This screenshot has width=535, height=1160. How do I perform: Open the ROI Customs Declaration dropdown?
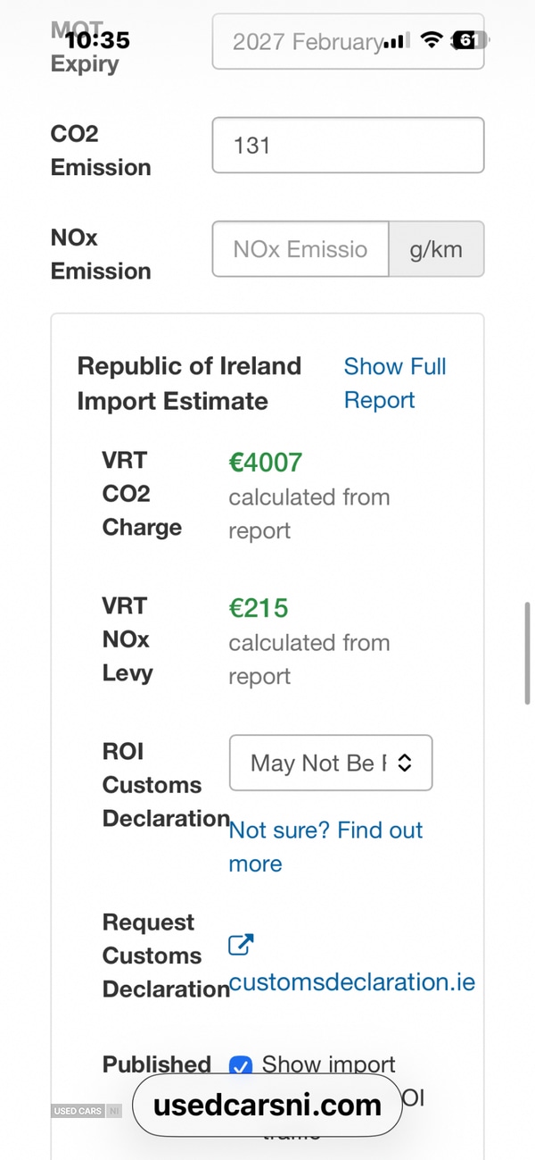331,763
